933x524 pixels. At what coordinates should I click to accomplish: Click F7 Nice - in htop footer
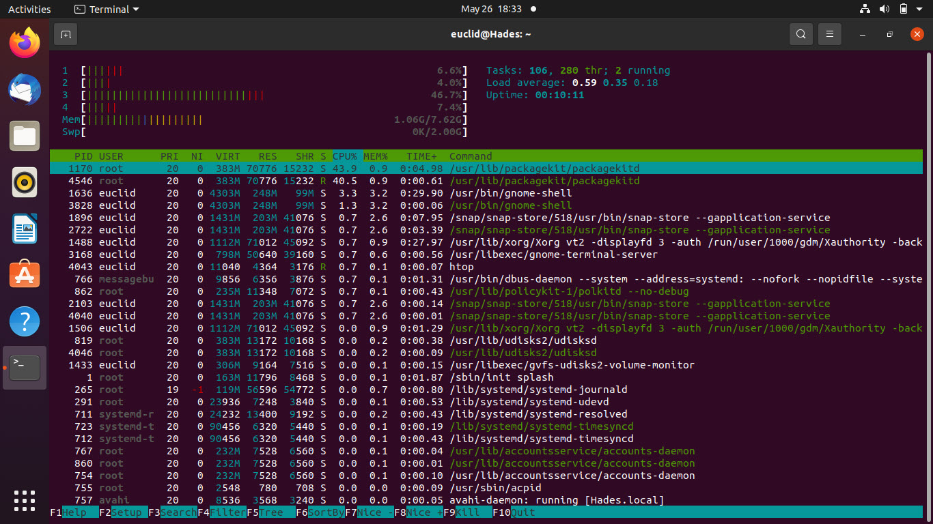[370, 512]
